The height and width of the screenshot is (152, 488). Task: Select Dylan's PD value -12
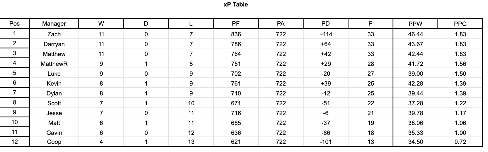pyautogui.click(x=326, y=93)
